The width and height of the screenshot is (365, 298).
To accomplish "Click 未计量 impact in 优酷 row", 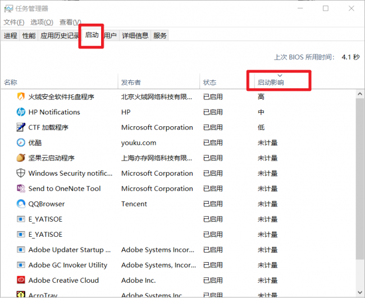I will [x=267, y=143].
